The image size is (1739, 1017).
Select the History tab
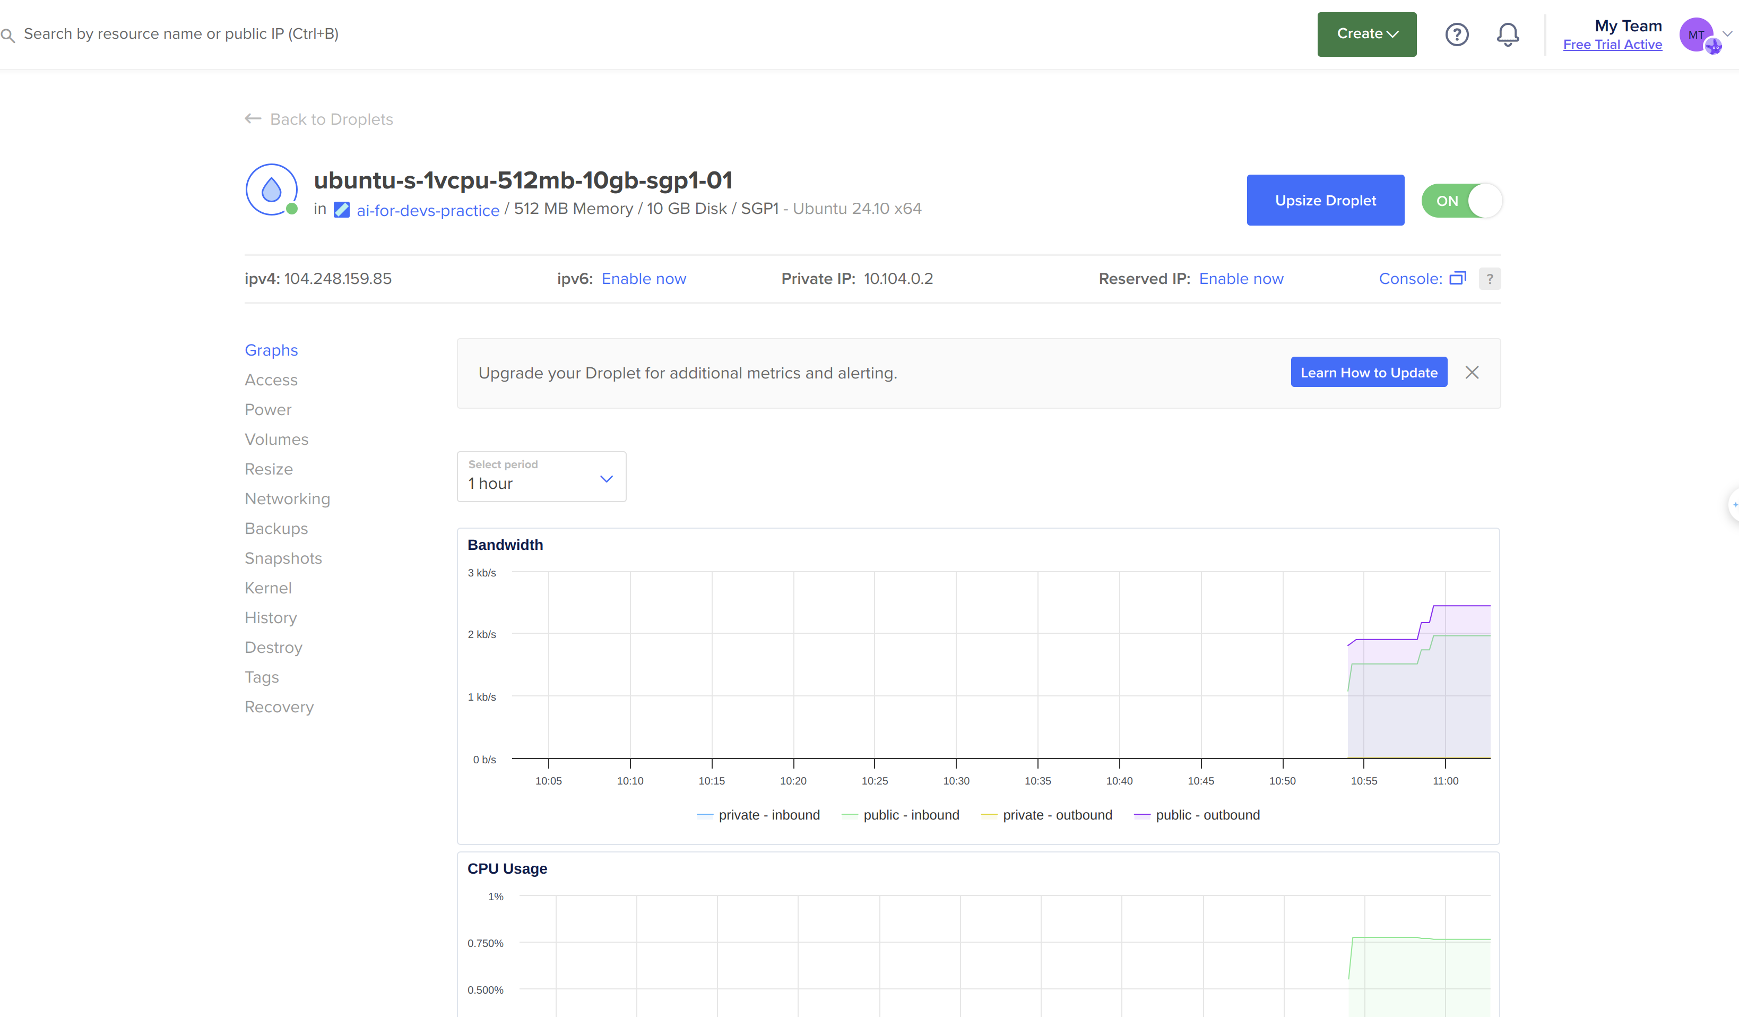[x=271, y=617]
